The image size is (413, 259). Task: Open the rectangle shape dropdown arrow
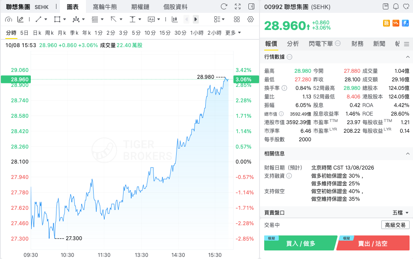tap(65, 19)
